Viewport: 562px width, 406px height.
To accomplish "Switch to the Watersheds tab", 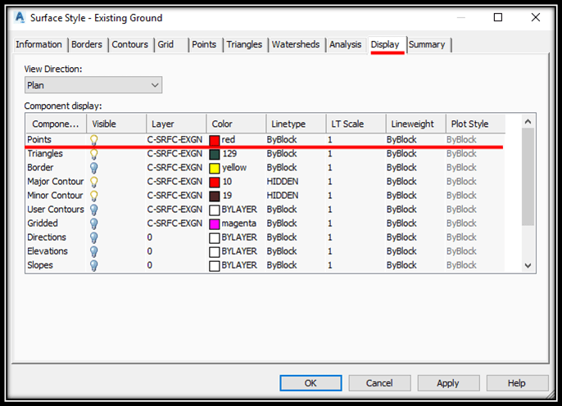I will 296,44.
